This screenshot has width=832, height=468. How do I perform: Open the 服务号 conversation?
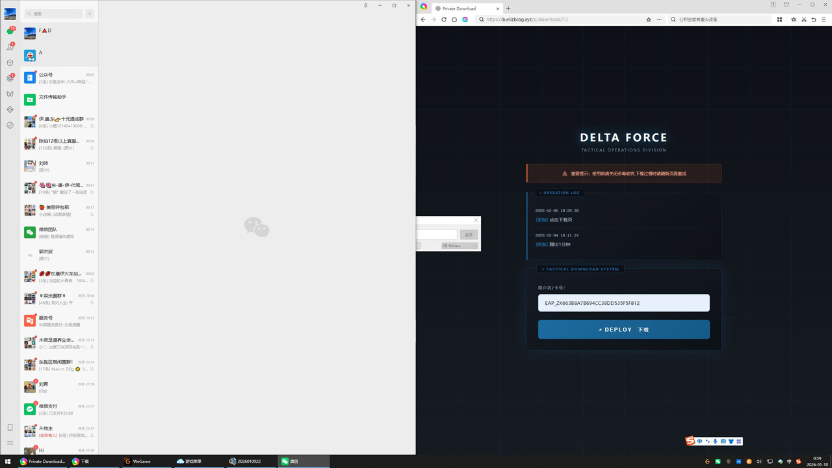59,320
